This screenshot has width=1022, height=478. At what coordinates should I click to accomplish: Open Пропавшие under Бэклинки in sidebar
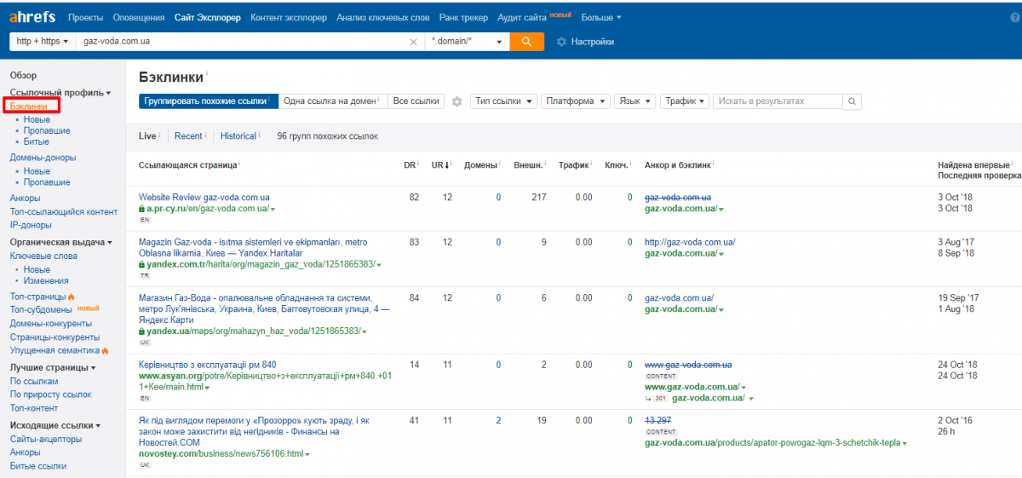pyautogui.click(x=47, y=131)
